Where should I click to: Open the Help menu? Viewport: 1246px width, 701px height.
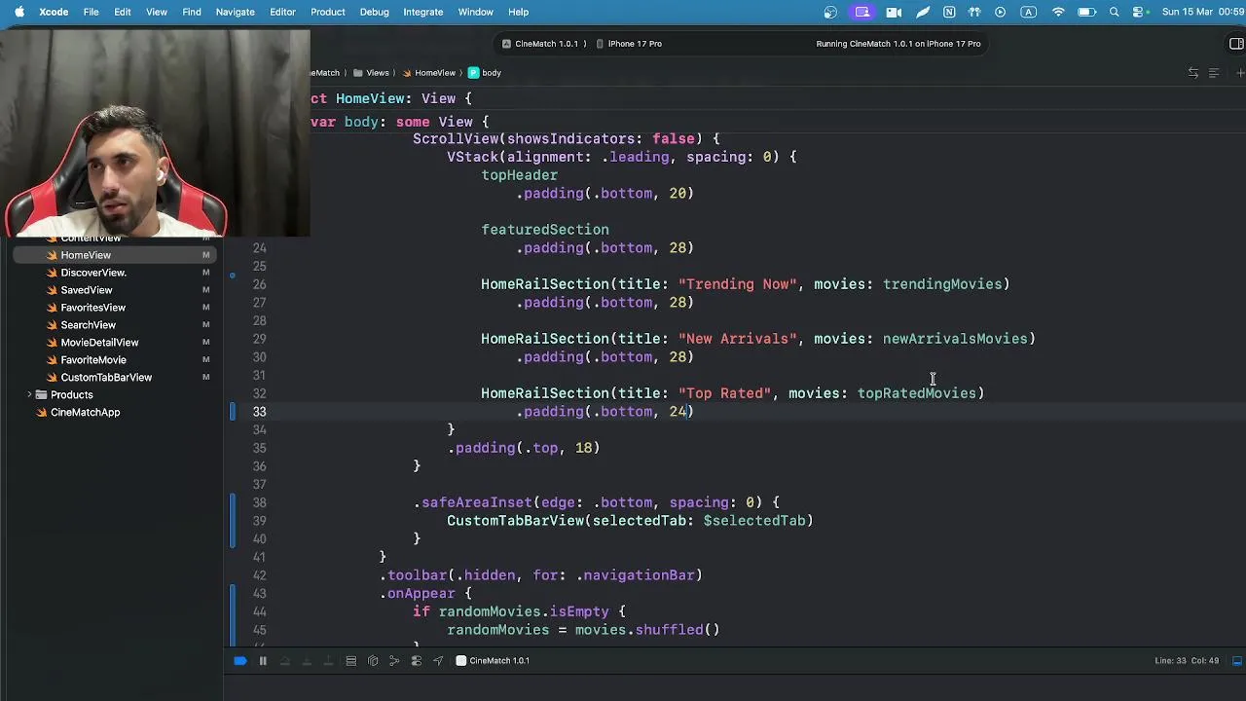click(519, 12)
